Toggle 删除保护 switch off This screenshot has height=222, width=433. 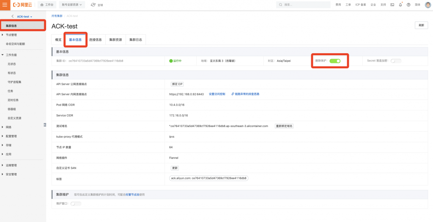[335, 61]
